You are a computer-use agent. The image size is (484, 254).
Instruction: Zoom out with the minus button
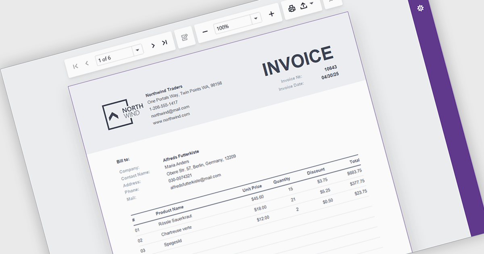pos(205,31)
